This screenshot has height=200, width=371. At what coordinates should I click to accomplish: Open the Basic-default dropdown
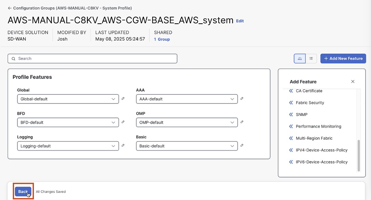187,146
